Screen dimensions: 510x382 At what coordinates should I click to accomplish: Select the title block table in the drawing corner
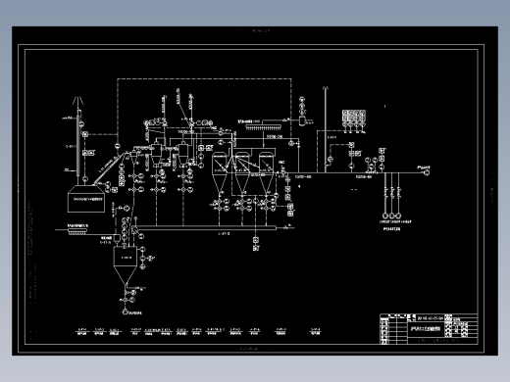pos(429,329)
